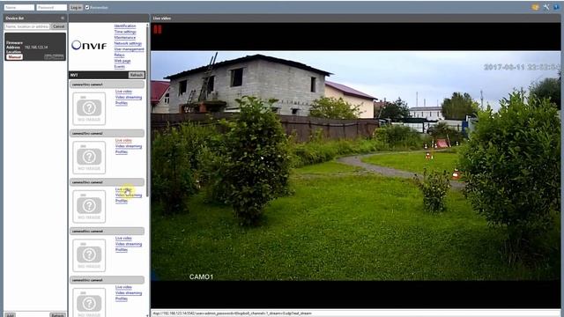Screen dimensions: 564x317
Task: Open Video streaming for the fifth camera
Action: tap(129, 292)
